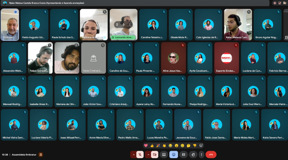Pin Leonardo Alves's video tile

117,24
